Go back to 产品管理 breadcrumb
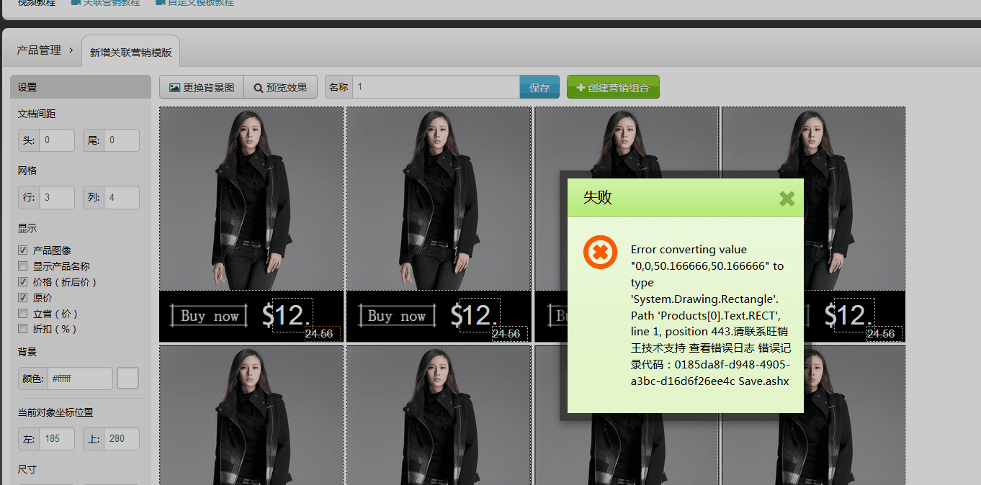 (39, 50)
